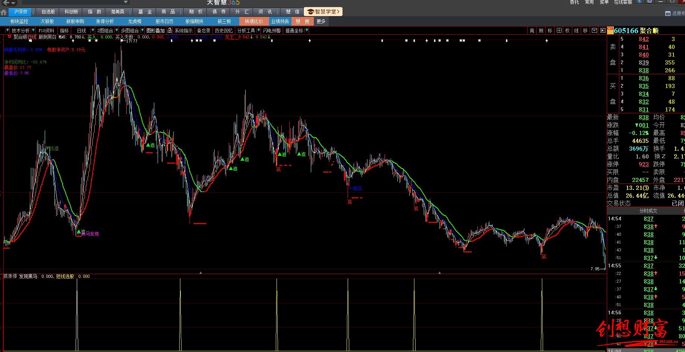Click the 总额 3696万 value
685x352 pixels.
point(638,149)
